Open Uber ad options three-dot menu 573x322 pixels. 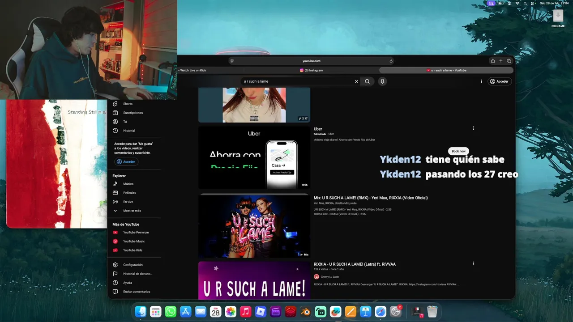click(x=473, y=128)
